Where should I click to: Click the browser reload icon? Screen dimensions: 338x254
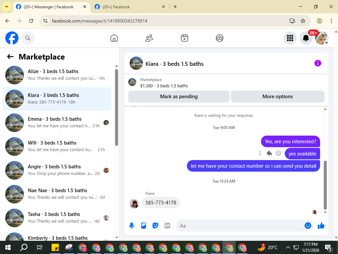31,21
